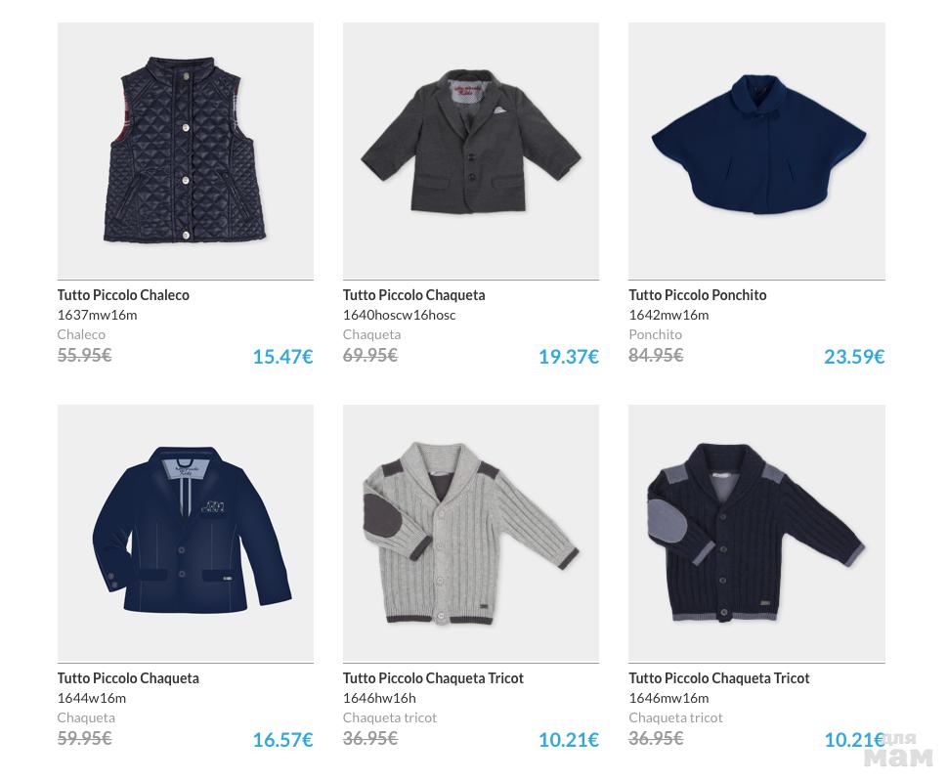This screenshot has height=781, width=948.
Task: Open Tutto Piccolo Ponchito product link
Action: (697, 295)
